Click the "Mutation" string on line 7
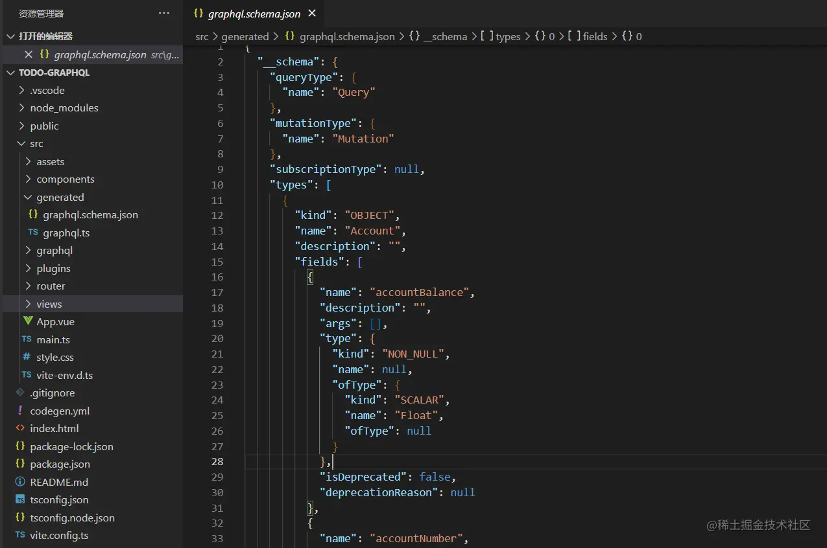 click(363, 139)
